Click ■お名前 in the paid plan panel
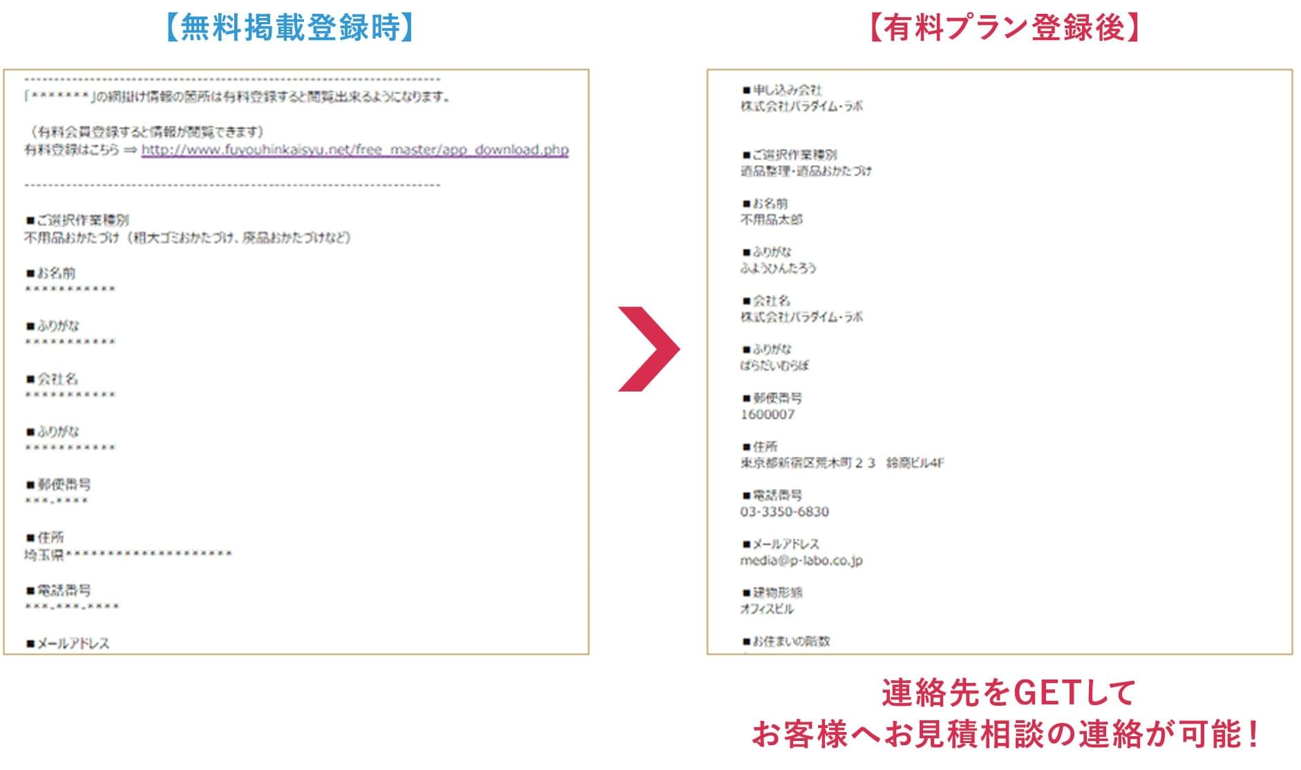Viewport: 1301px width, 770px height. (x=765, y=204)
